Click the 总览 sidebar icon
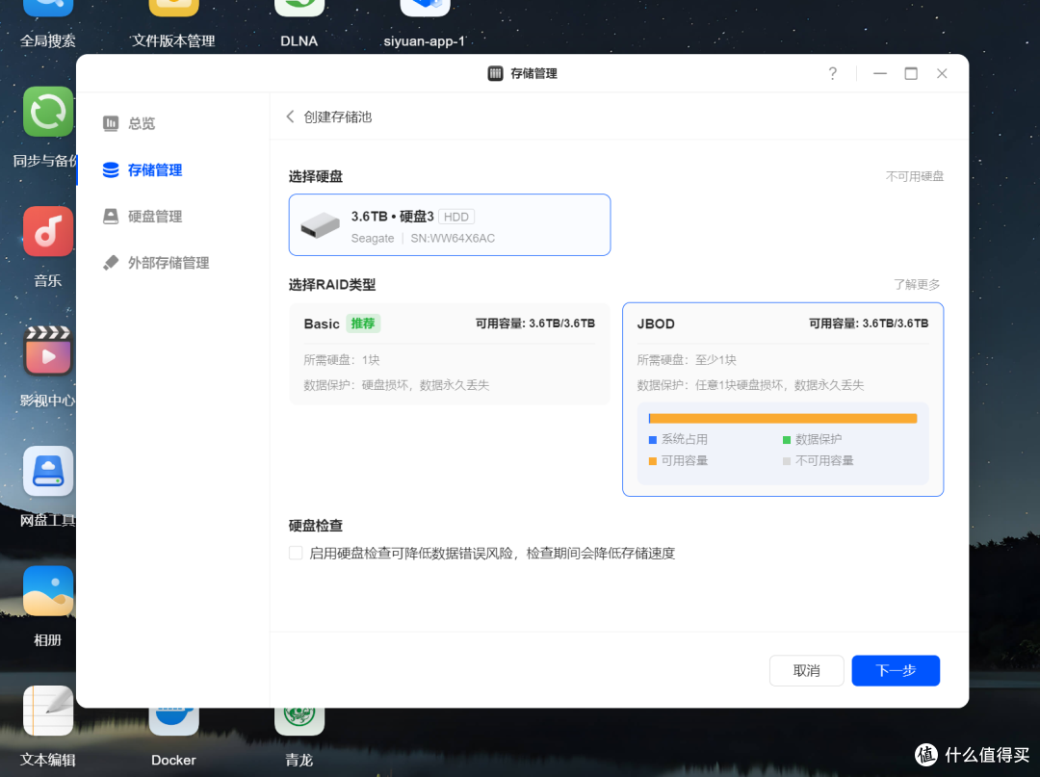Screen dimensions: 1040x777 click(111, 123)
